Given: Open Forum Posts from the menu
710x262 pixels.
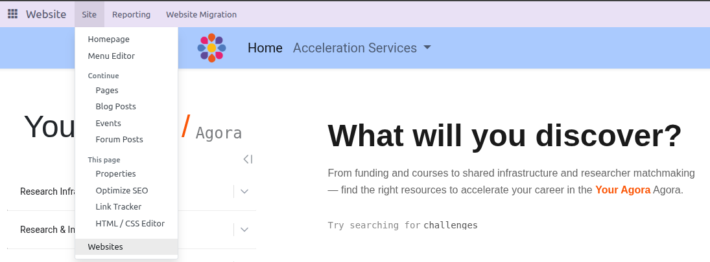Looking at the screenshot, I should [x=119, y=140].
